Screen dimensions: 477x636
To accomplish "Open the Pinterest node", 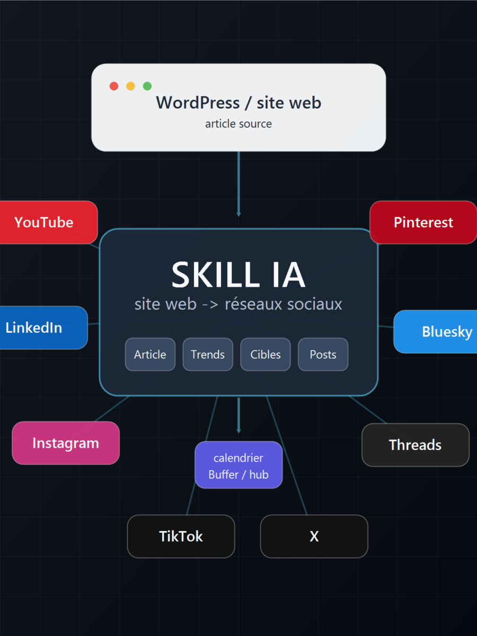I will coord(423,222).
